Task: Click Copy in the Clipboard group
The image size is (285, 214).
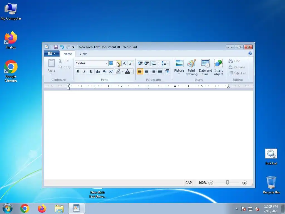Action: tap(64, 67)
